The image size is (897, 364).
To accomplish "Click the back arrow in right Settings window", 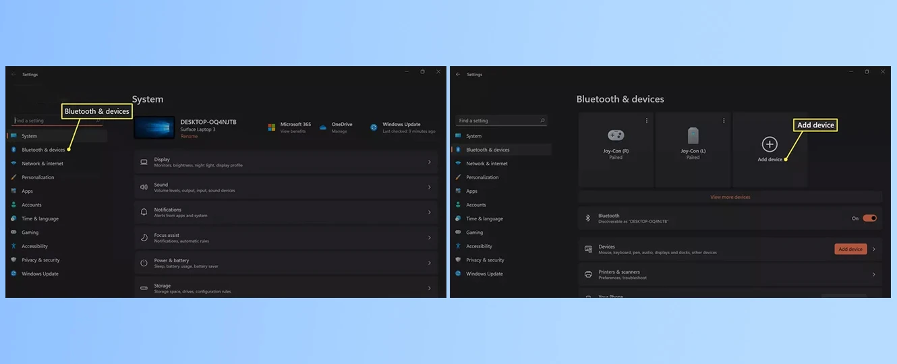I will click(458, 74).
